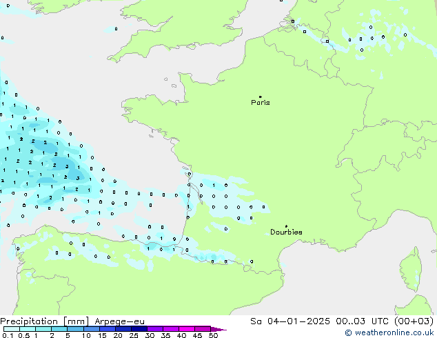
Task: Click the '50' legend scale label
Action: pos(213,335)
